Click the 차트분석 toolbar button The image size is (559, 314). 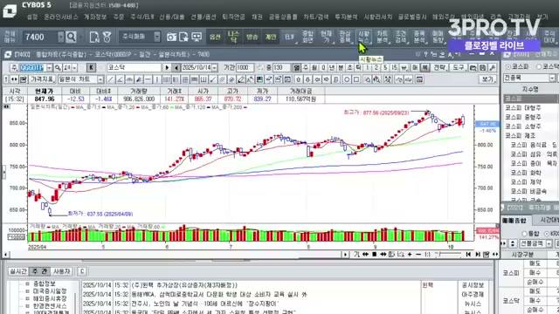(383, 37)
